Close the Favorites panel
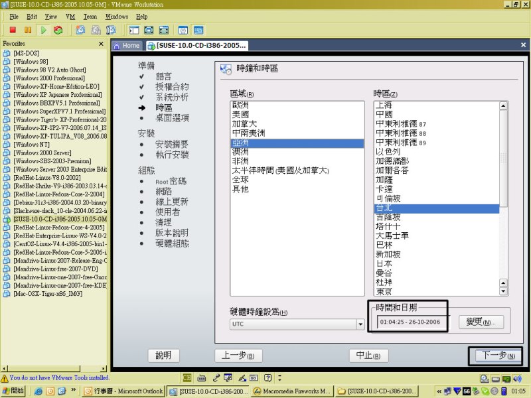The width and height of the screenshot is (531, 398). tap(101, 44)
